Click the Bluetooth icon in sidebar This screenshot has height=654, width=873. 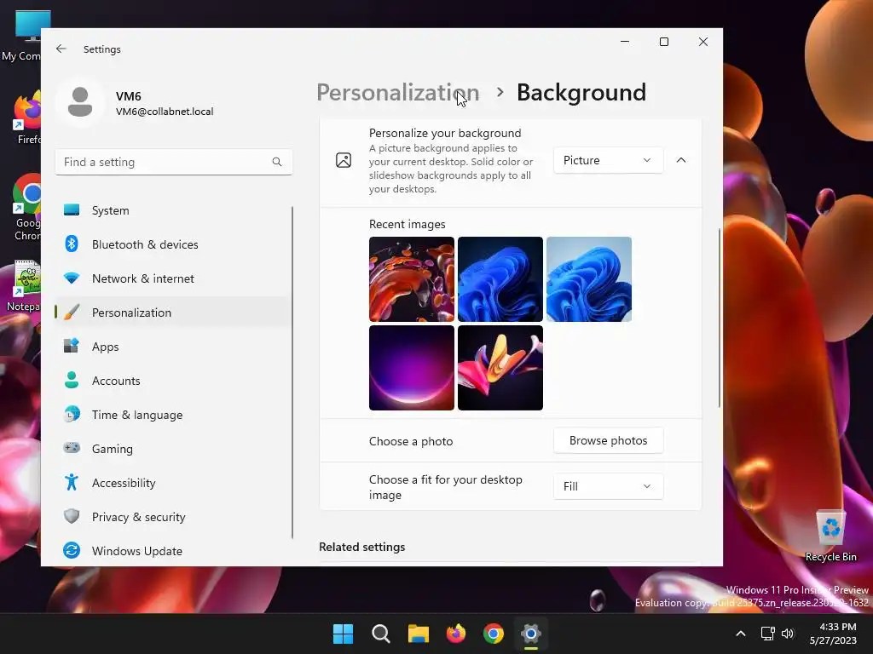[x=72, y=244]
